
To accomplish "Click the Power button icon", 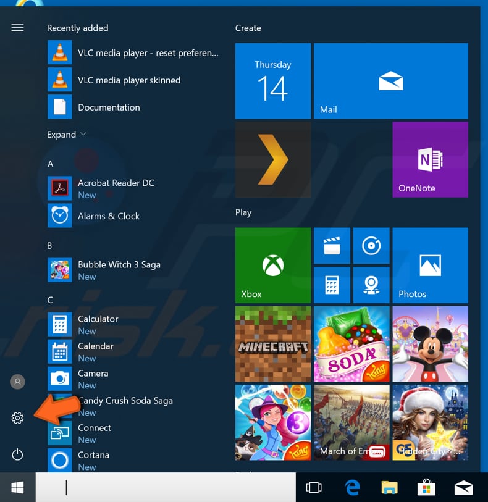I will coord(17,454).
